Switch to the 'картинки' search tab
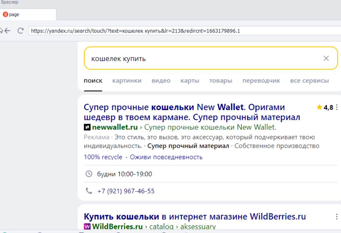 [127, 81]
